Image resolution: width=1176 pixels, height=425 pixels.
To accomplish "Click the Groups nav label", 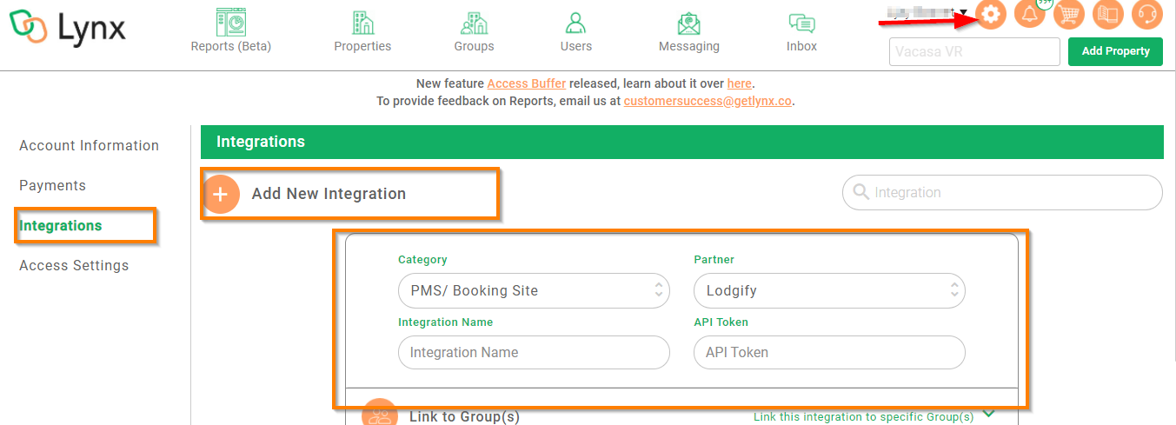I will click(474, 46).
